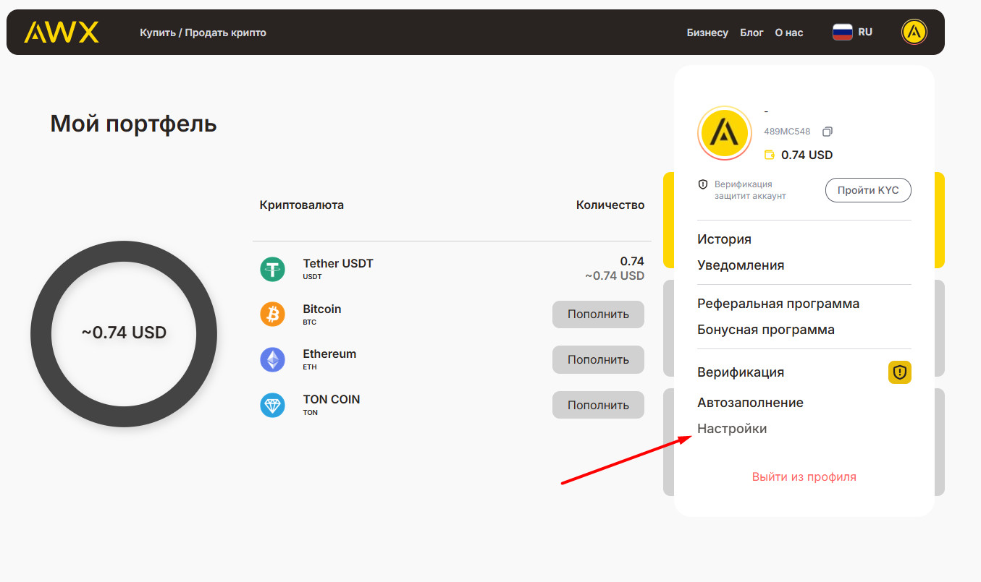Copy the account ID 489MC548

click(x=828, y=132)
